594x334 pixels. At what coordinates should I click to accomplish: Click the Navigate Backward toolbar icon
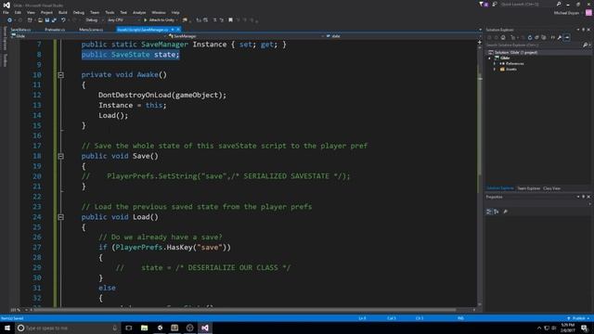(9, 20)
